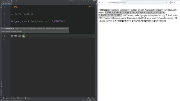Run the current configuration
180x101 pixels.
point(81,1)
